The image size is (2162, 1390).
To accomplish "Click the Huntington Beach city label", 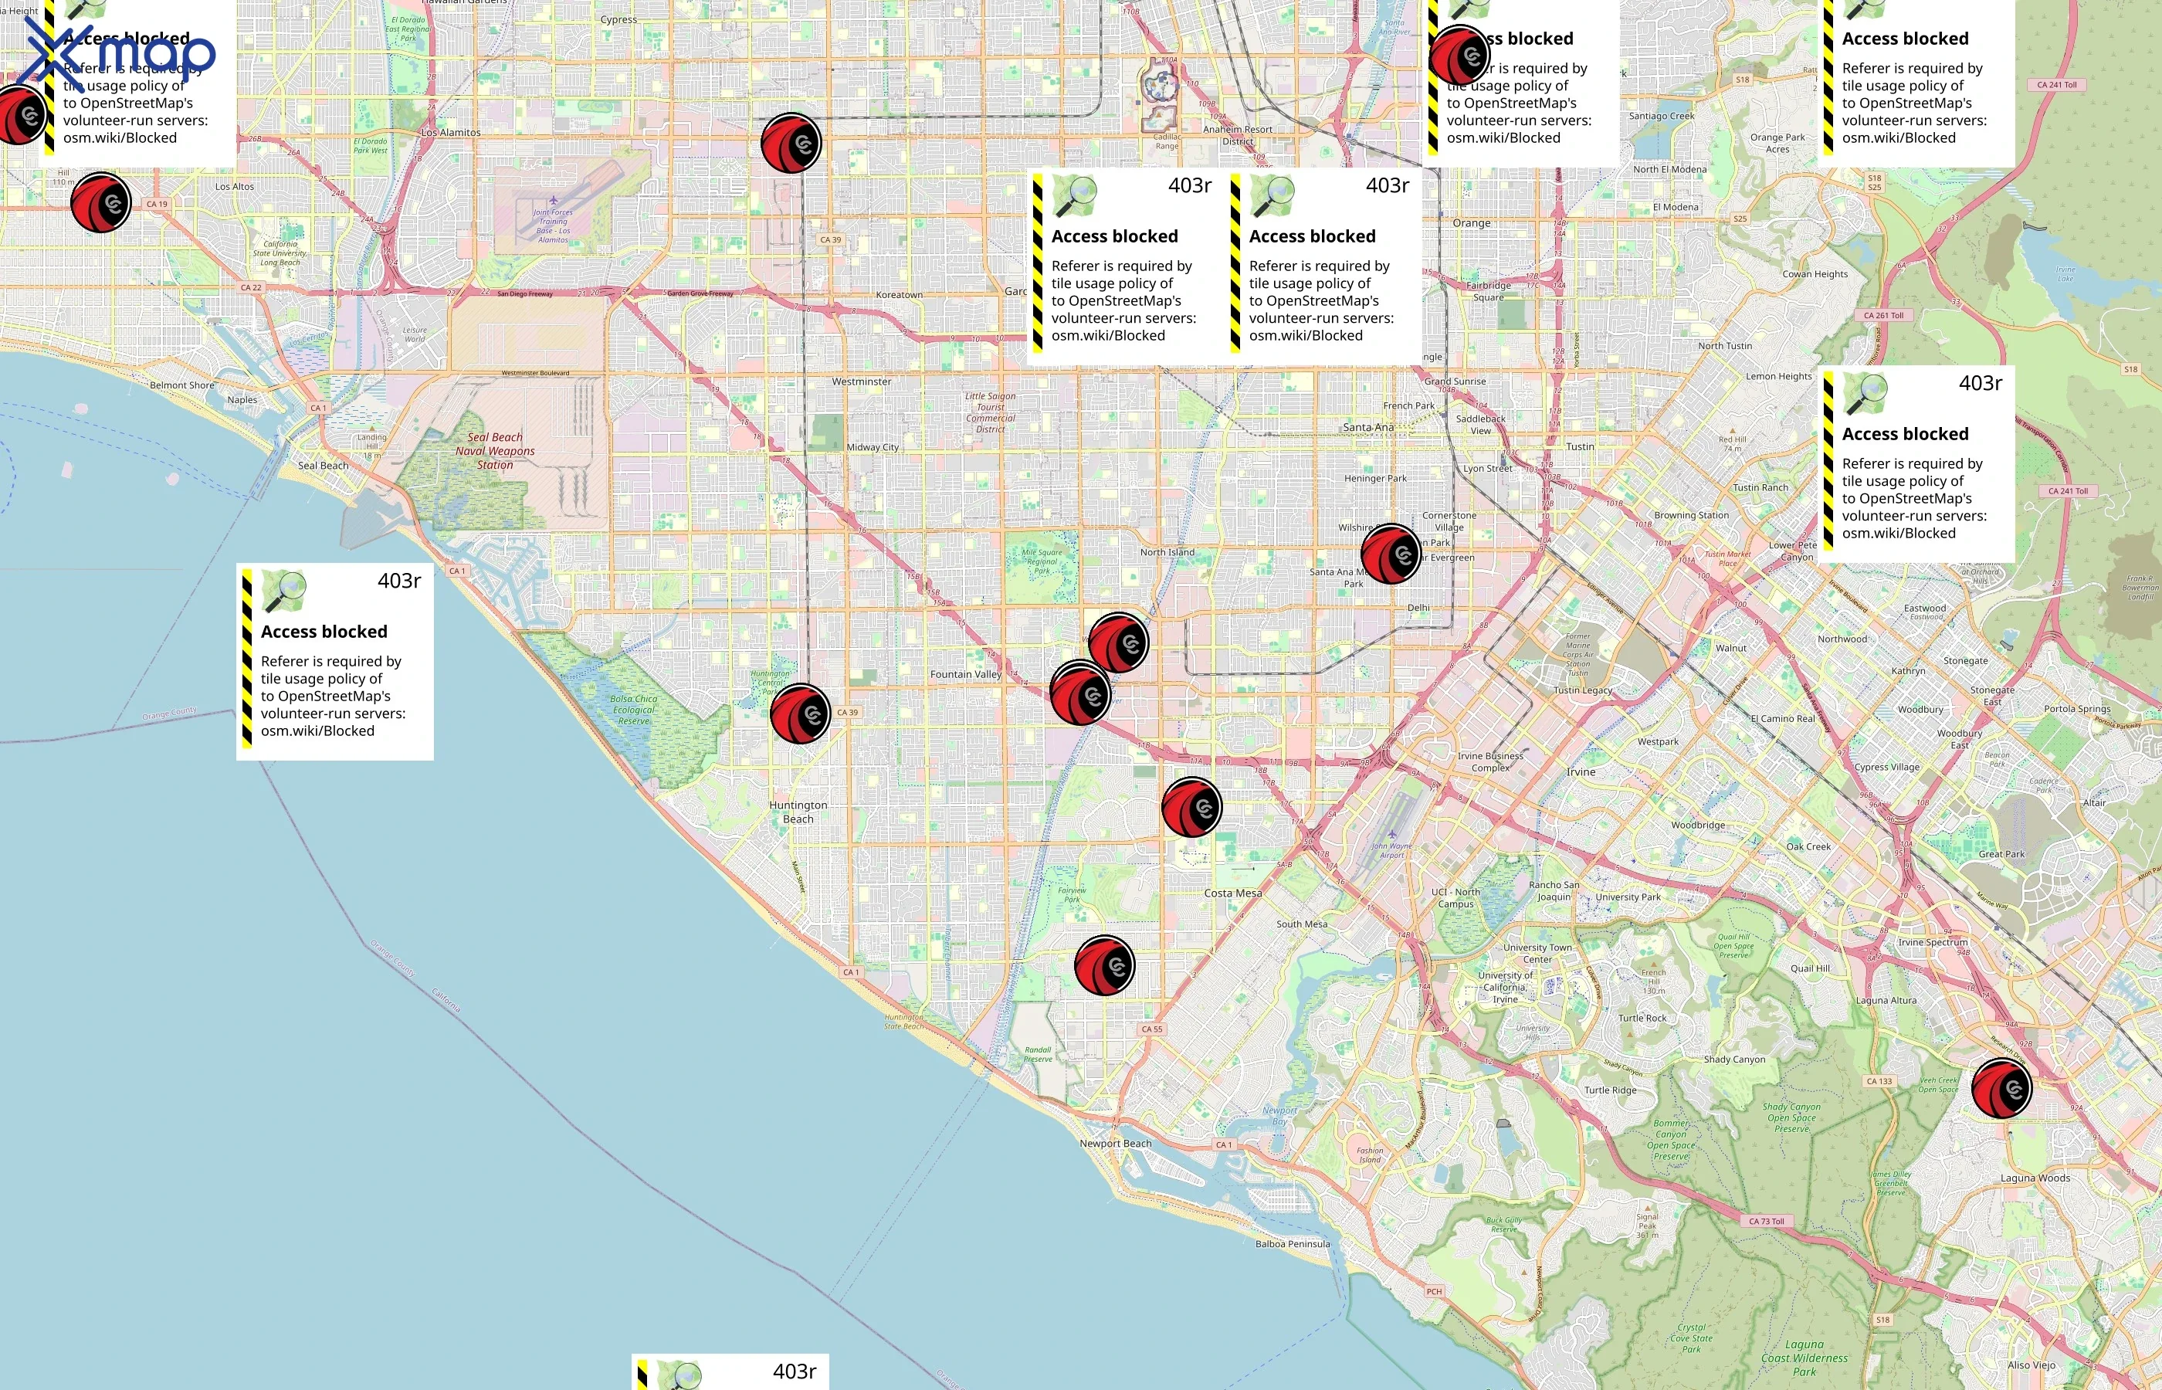I will 798,812.
